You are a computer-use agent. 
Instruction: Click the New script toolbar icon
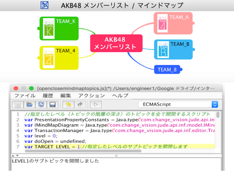click(18, 104)
